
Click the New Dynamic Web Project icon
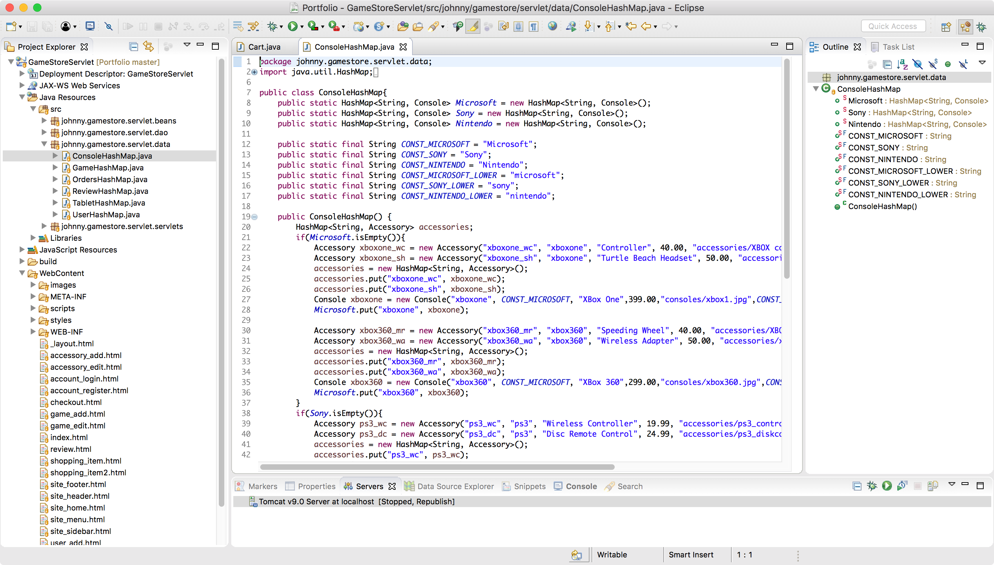pyautogui.click(x=359, y=26)
